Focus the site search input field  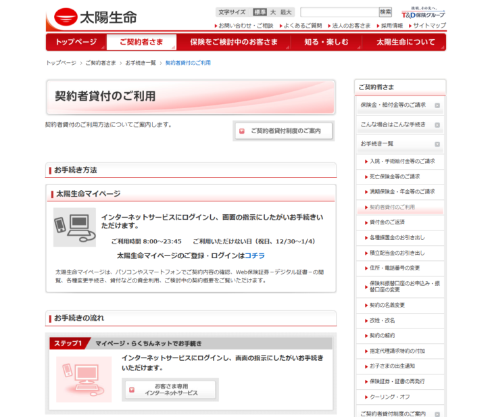(x=339, y=12)
